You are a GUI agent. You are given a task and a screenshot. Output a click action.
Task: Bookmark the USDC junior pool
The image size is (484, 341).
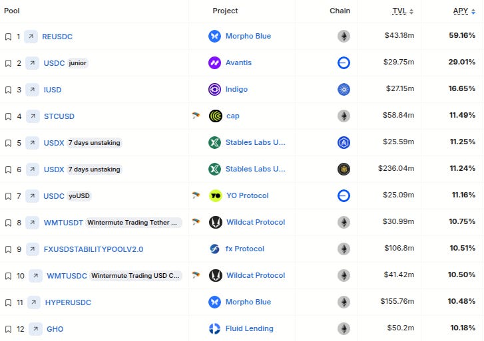coord(9,63)
